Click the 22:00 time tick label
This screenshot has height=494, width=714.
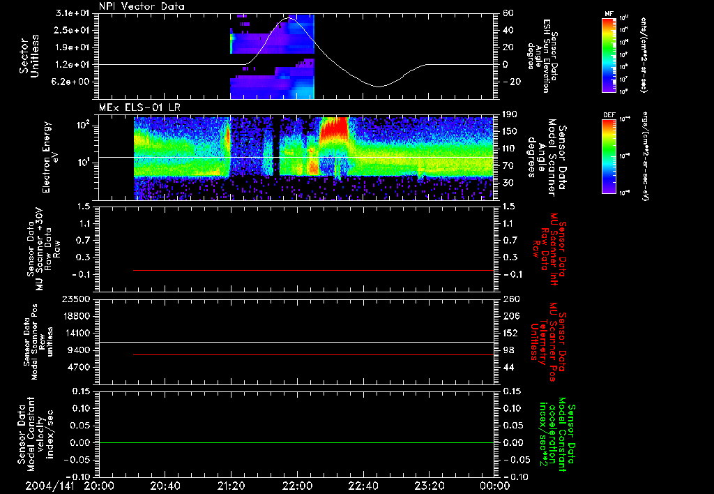click(x=297, y=486)
